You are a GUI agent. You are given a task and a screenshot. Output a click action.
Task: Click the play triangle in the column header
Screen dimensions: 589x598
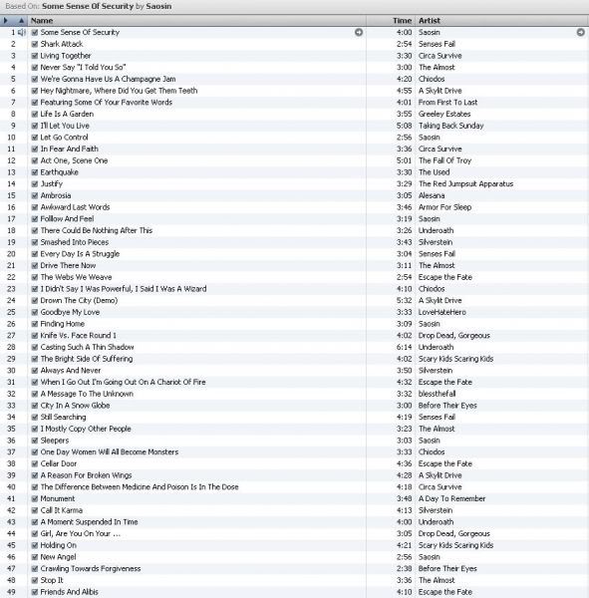coord(6,21)
